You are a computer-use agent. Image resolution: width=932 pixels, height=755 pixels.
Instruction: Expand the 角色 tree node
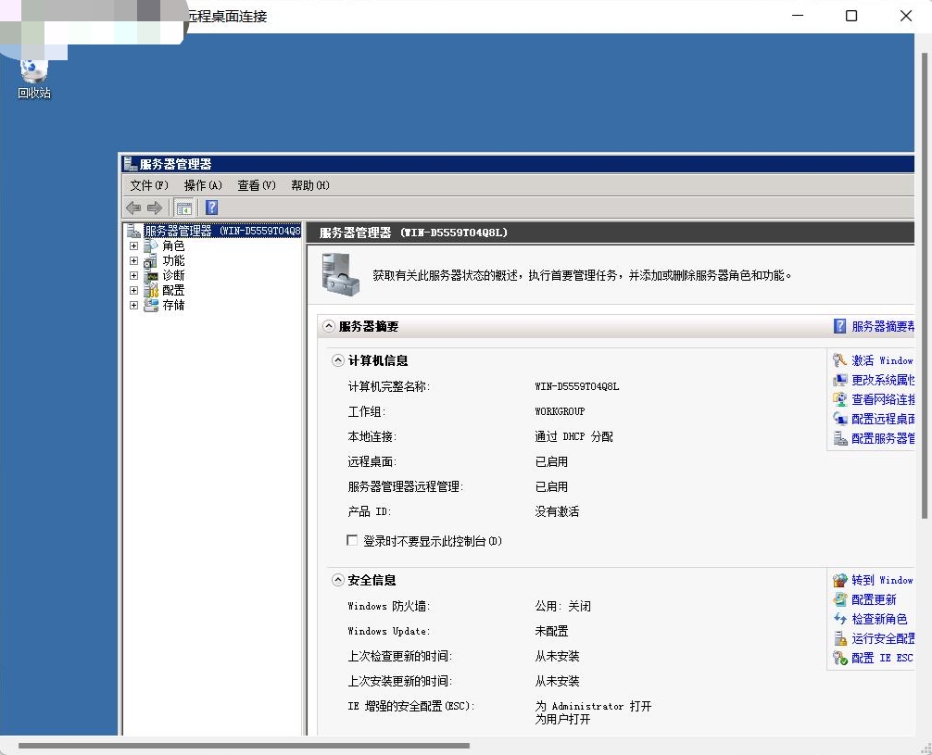pyautogui.click(x=133, y=245)
